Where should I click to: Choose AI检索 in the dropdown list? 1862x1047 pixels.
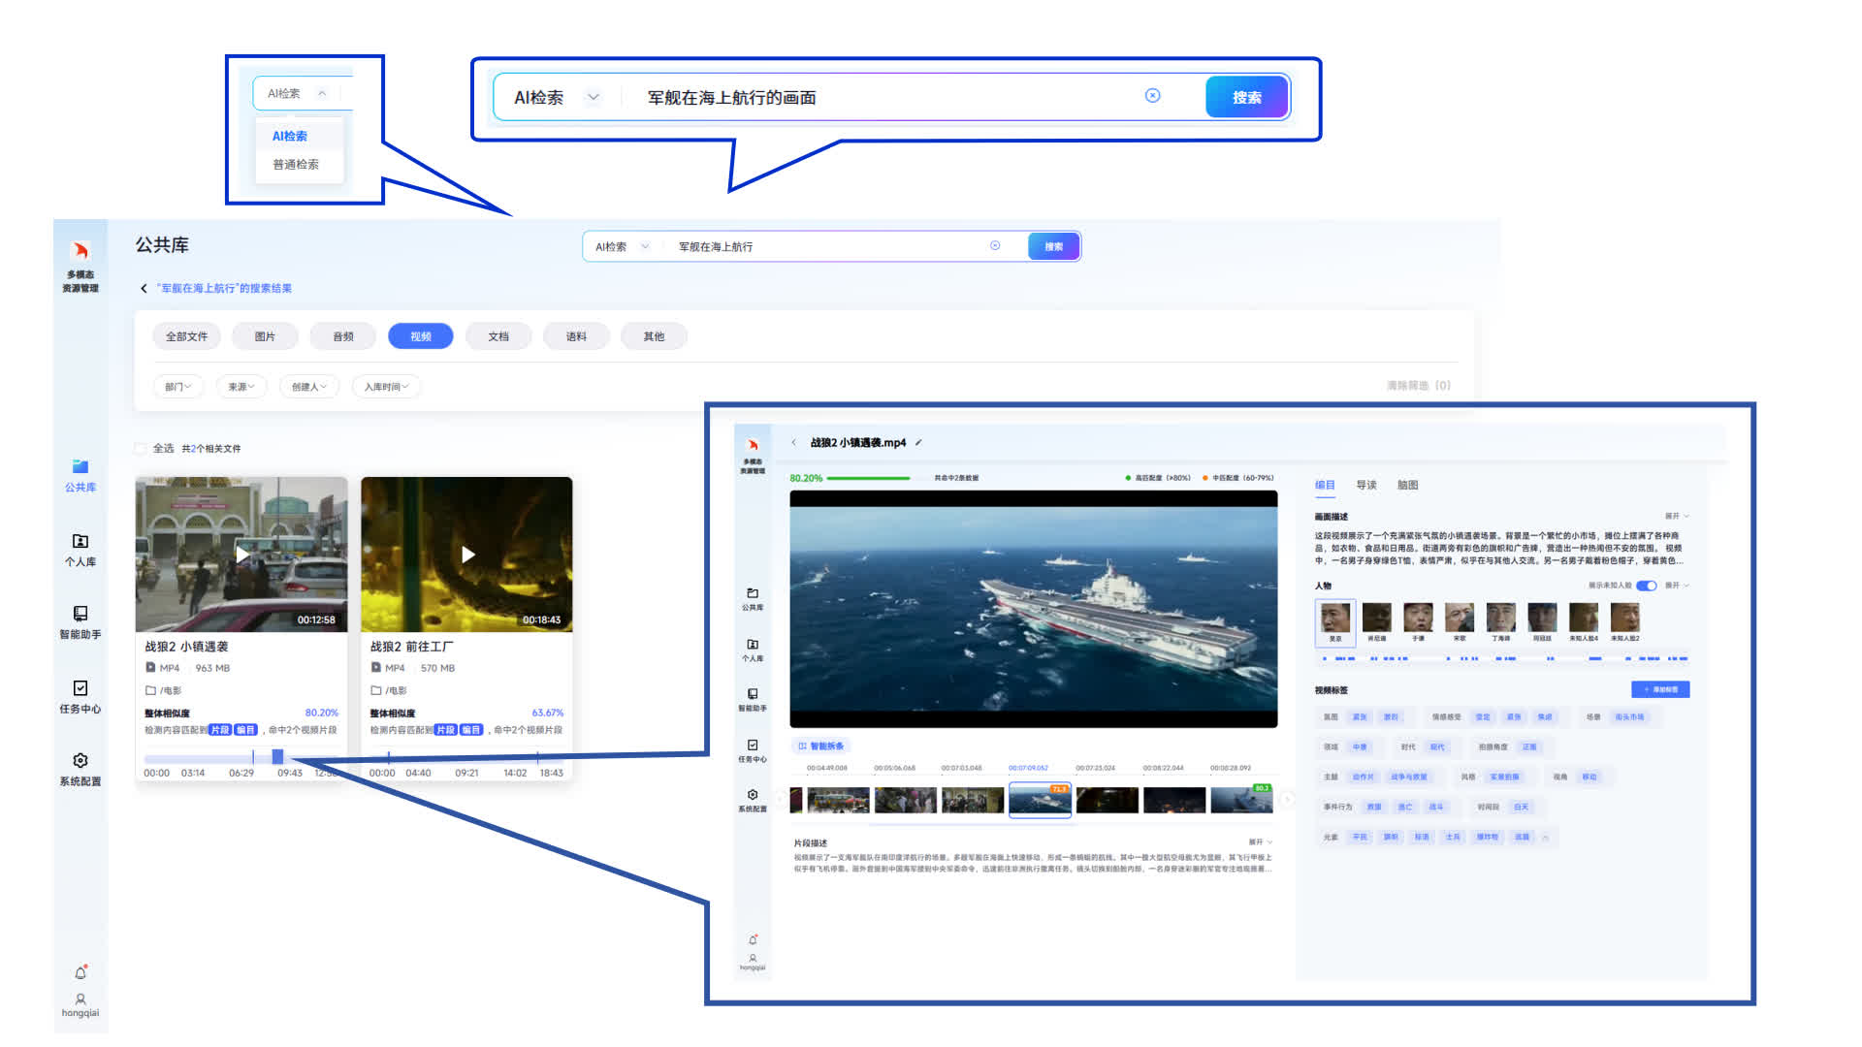coord(290,136)
